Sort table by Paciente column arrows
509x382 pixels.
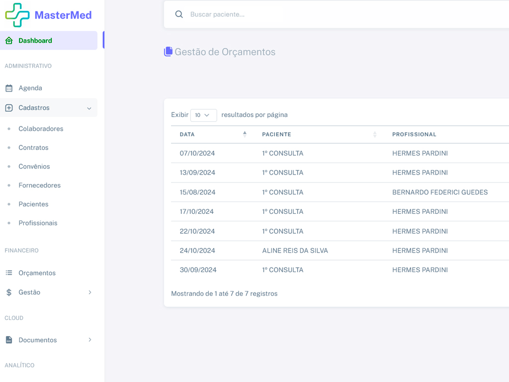pos(375,134)
